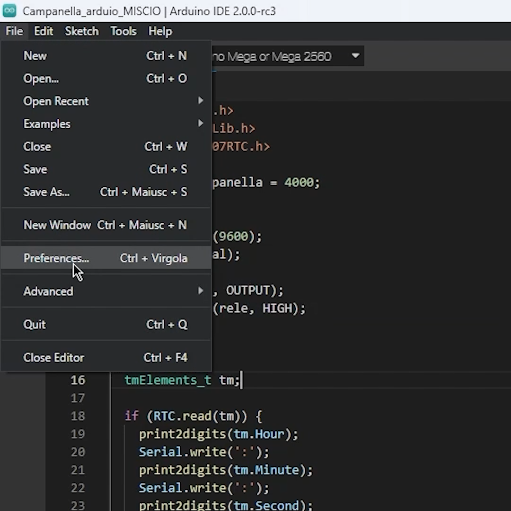Click the code 'if (RTC.read(tm)) {'
The image size is (511, 511).
point(193,416)
